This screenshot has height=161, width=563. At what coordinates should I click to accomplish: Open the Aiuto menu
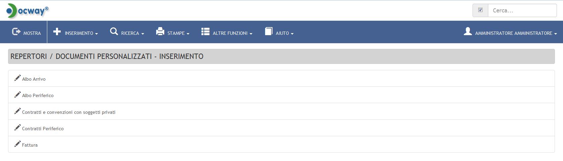pos(279,32)
